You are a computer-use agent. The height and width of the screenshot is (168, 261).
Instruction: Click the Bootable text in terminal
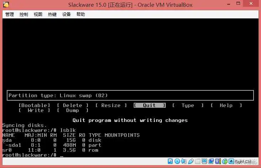pos(34,105)
